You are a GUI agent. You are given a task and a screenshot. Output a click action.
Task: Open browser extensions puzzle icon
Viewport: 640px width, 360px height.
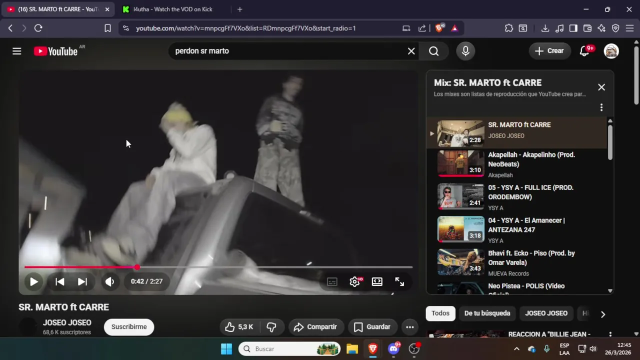pyautogui.click(x=509, y=28)
